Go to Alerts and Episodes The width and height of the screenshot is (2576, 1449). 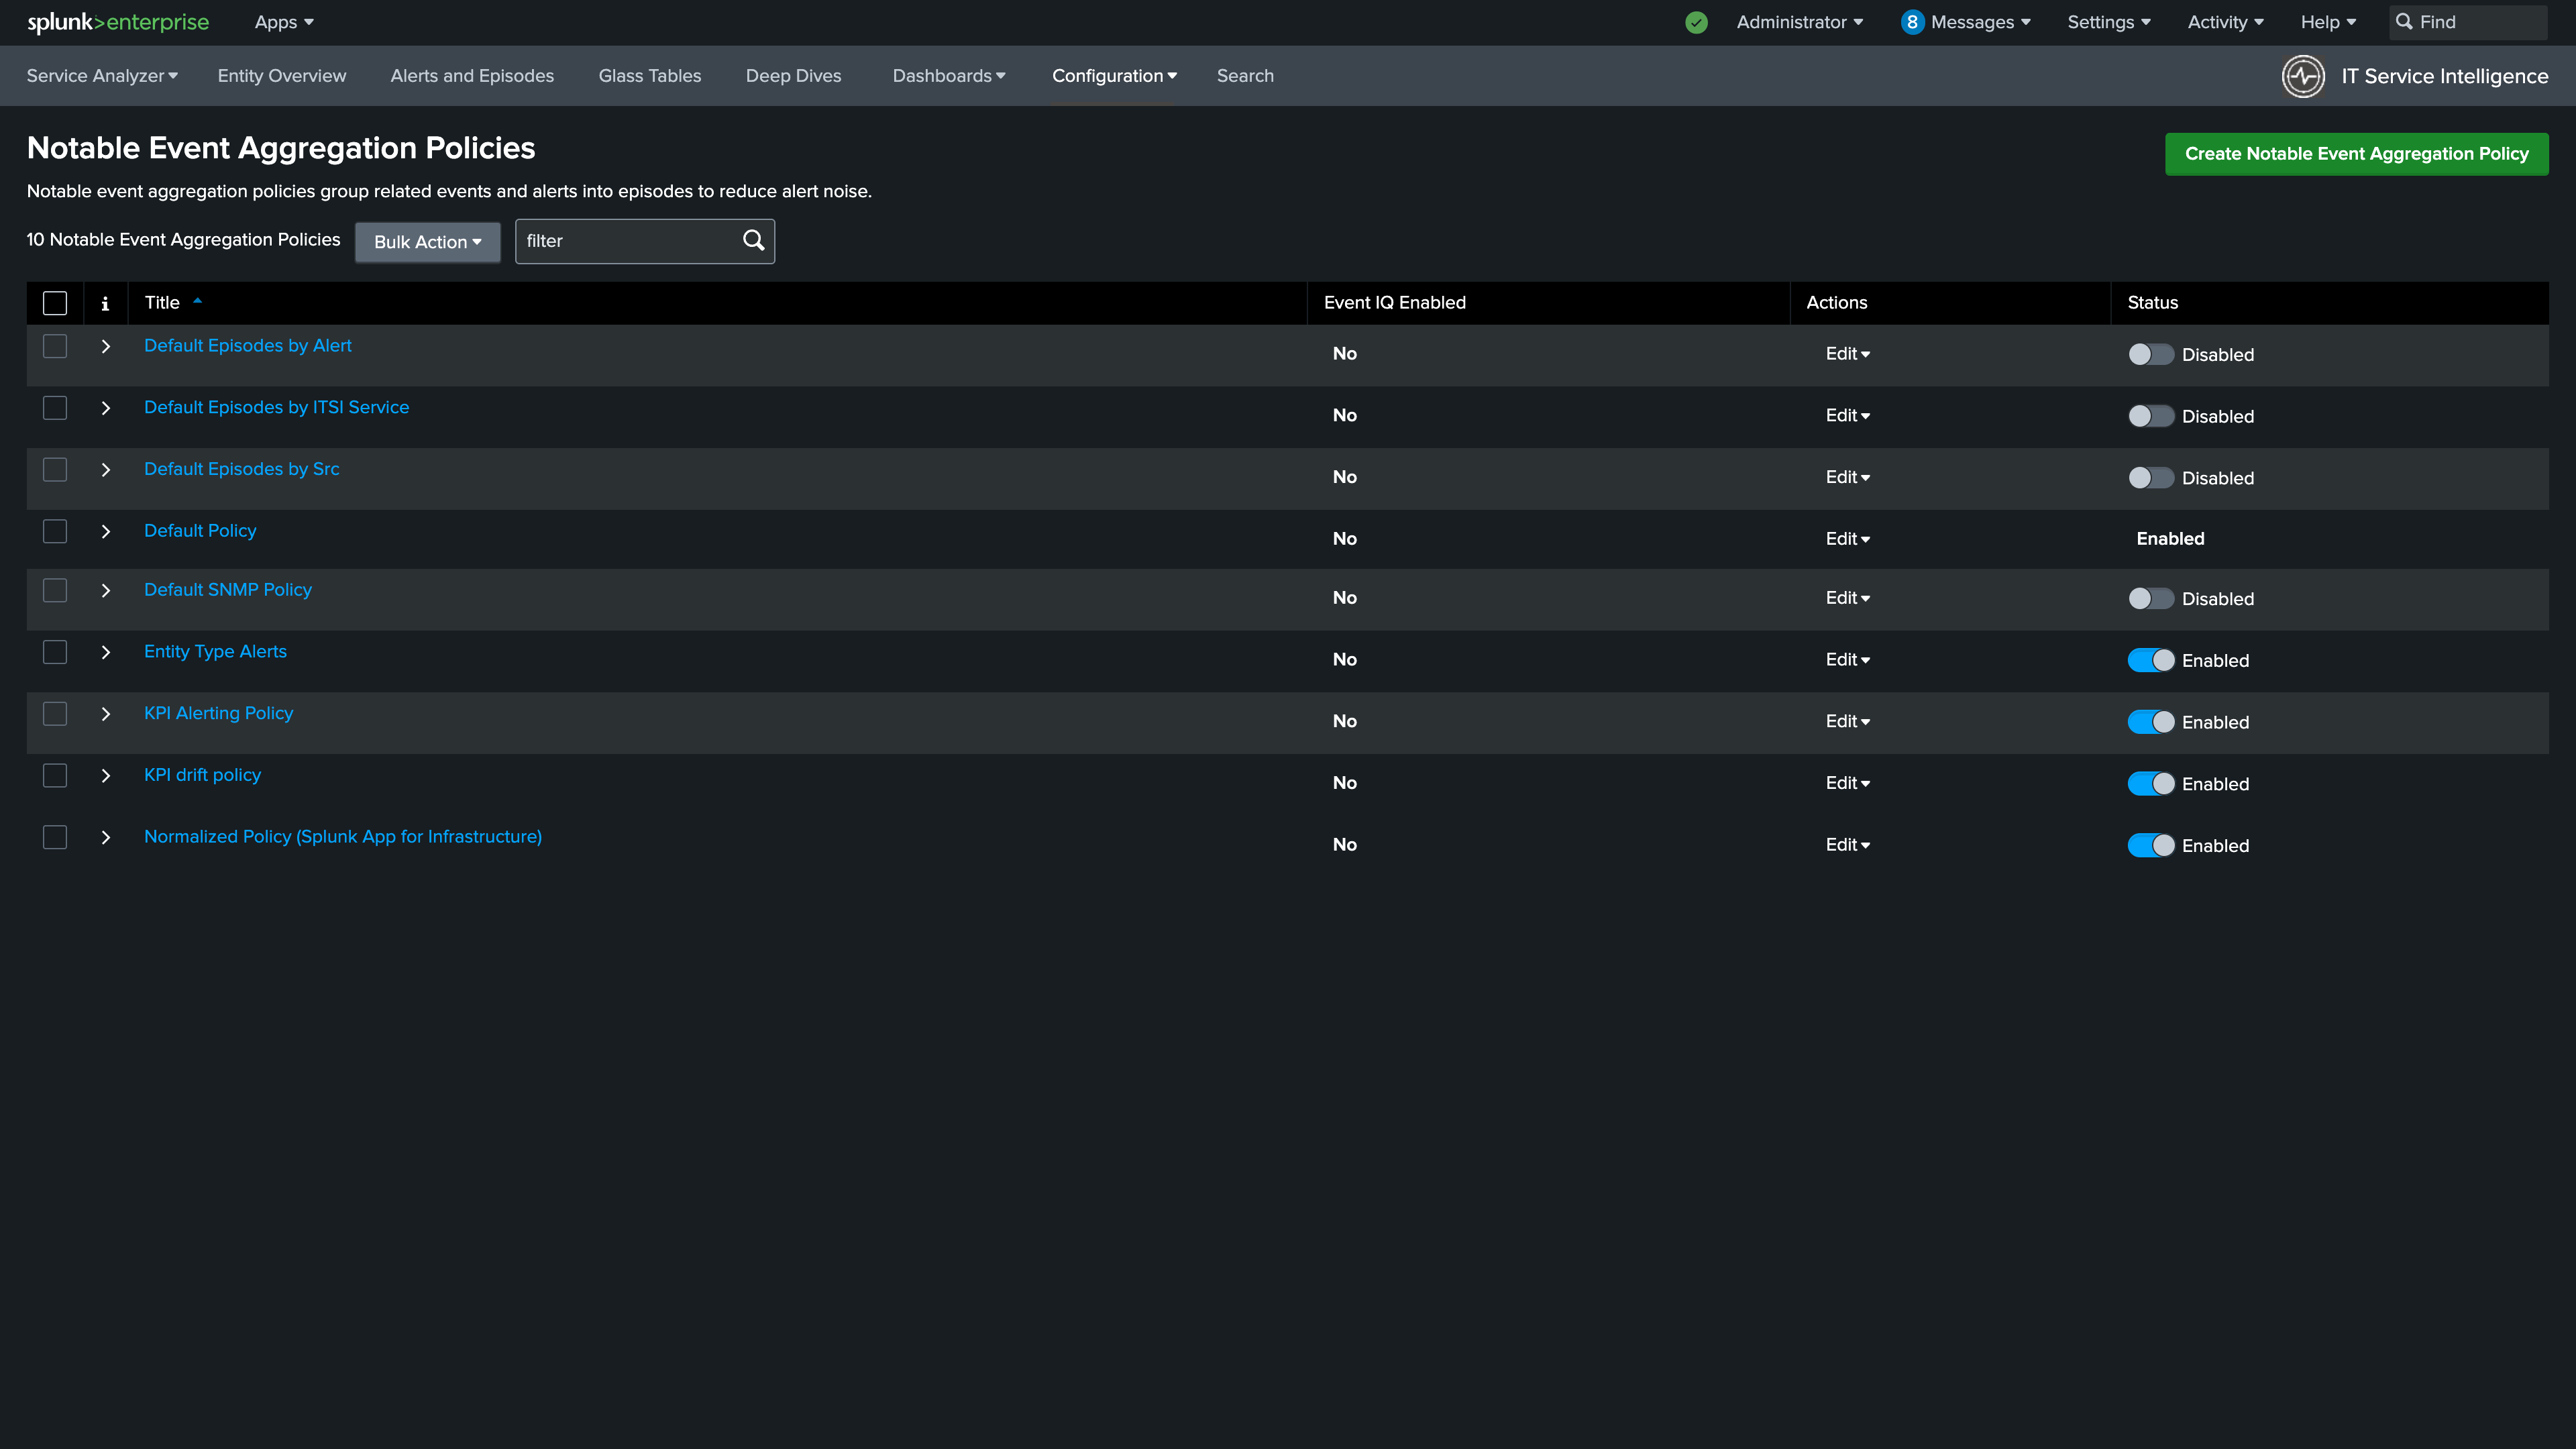point(472,76)
